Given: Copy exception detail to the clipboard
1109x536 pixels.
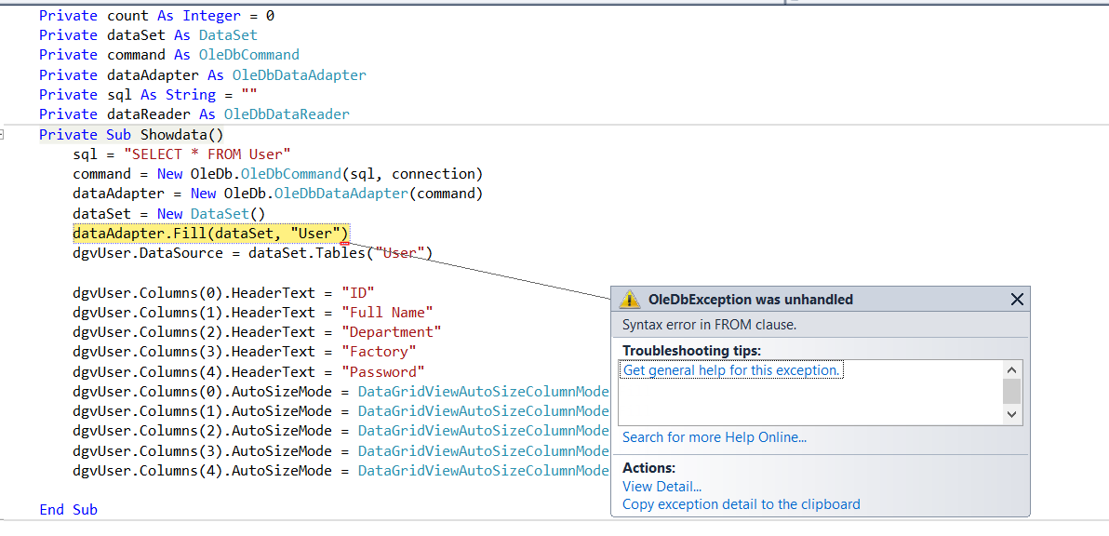Looking at the screenshot, I should pos(742,504).
